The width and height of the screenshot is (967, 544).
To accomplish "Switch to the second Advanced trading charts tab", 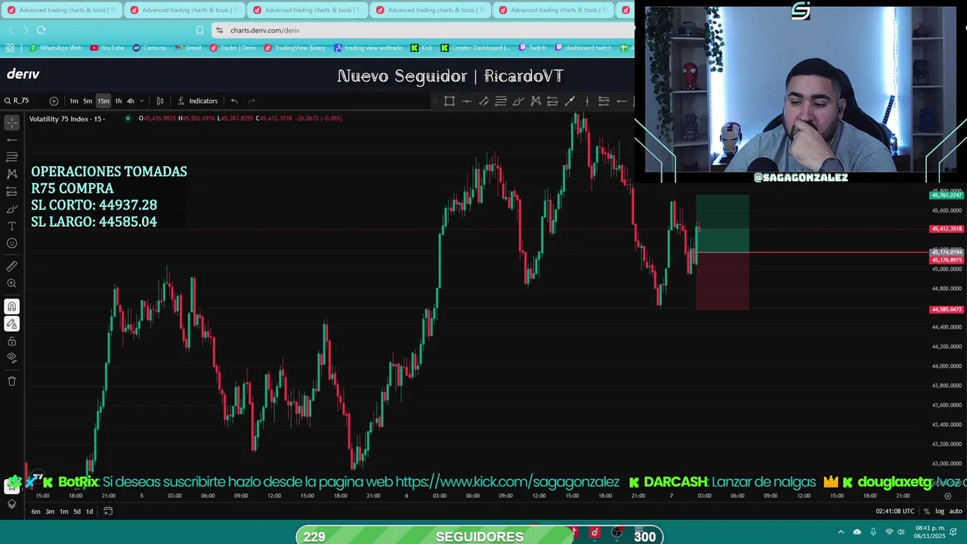I will tap(185, 10).
